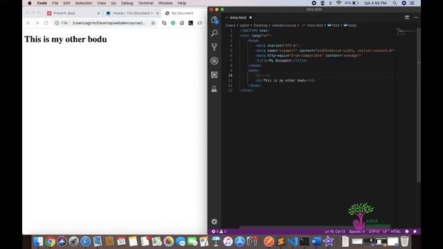Open Finder from the dock

[38, 241]
